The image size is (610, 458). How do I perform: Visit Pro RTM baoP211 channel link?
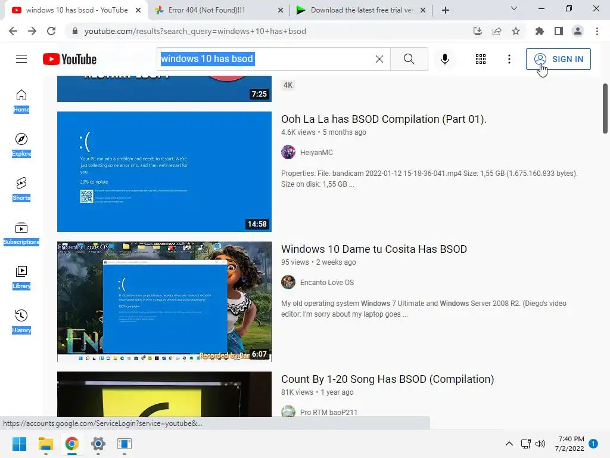point(328,412)
